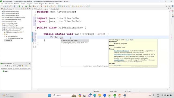Viewport: 174px width, 98px height.
Task: Click the green Run toolbar button
Action: point(26,6)
